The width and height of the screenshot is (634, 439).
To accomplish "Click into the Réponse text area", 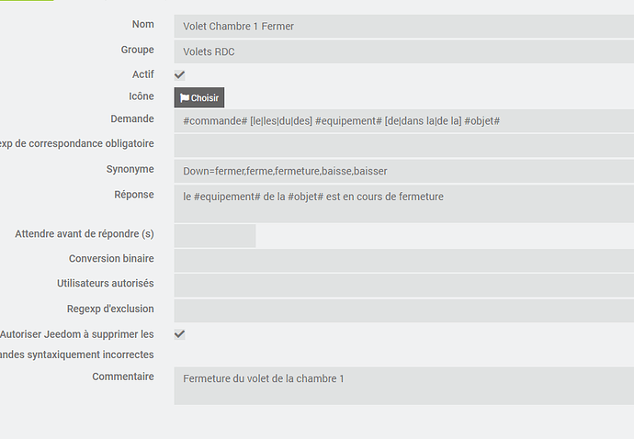I will coord(402,204).
